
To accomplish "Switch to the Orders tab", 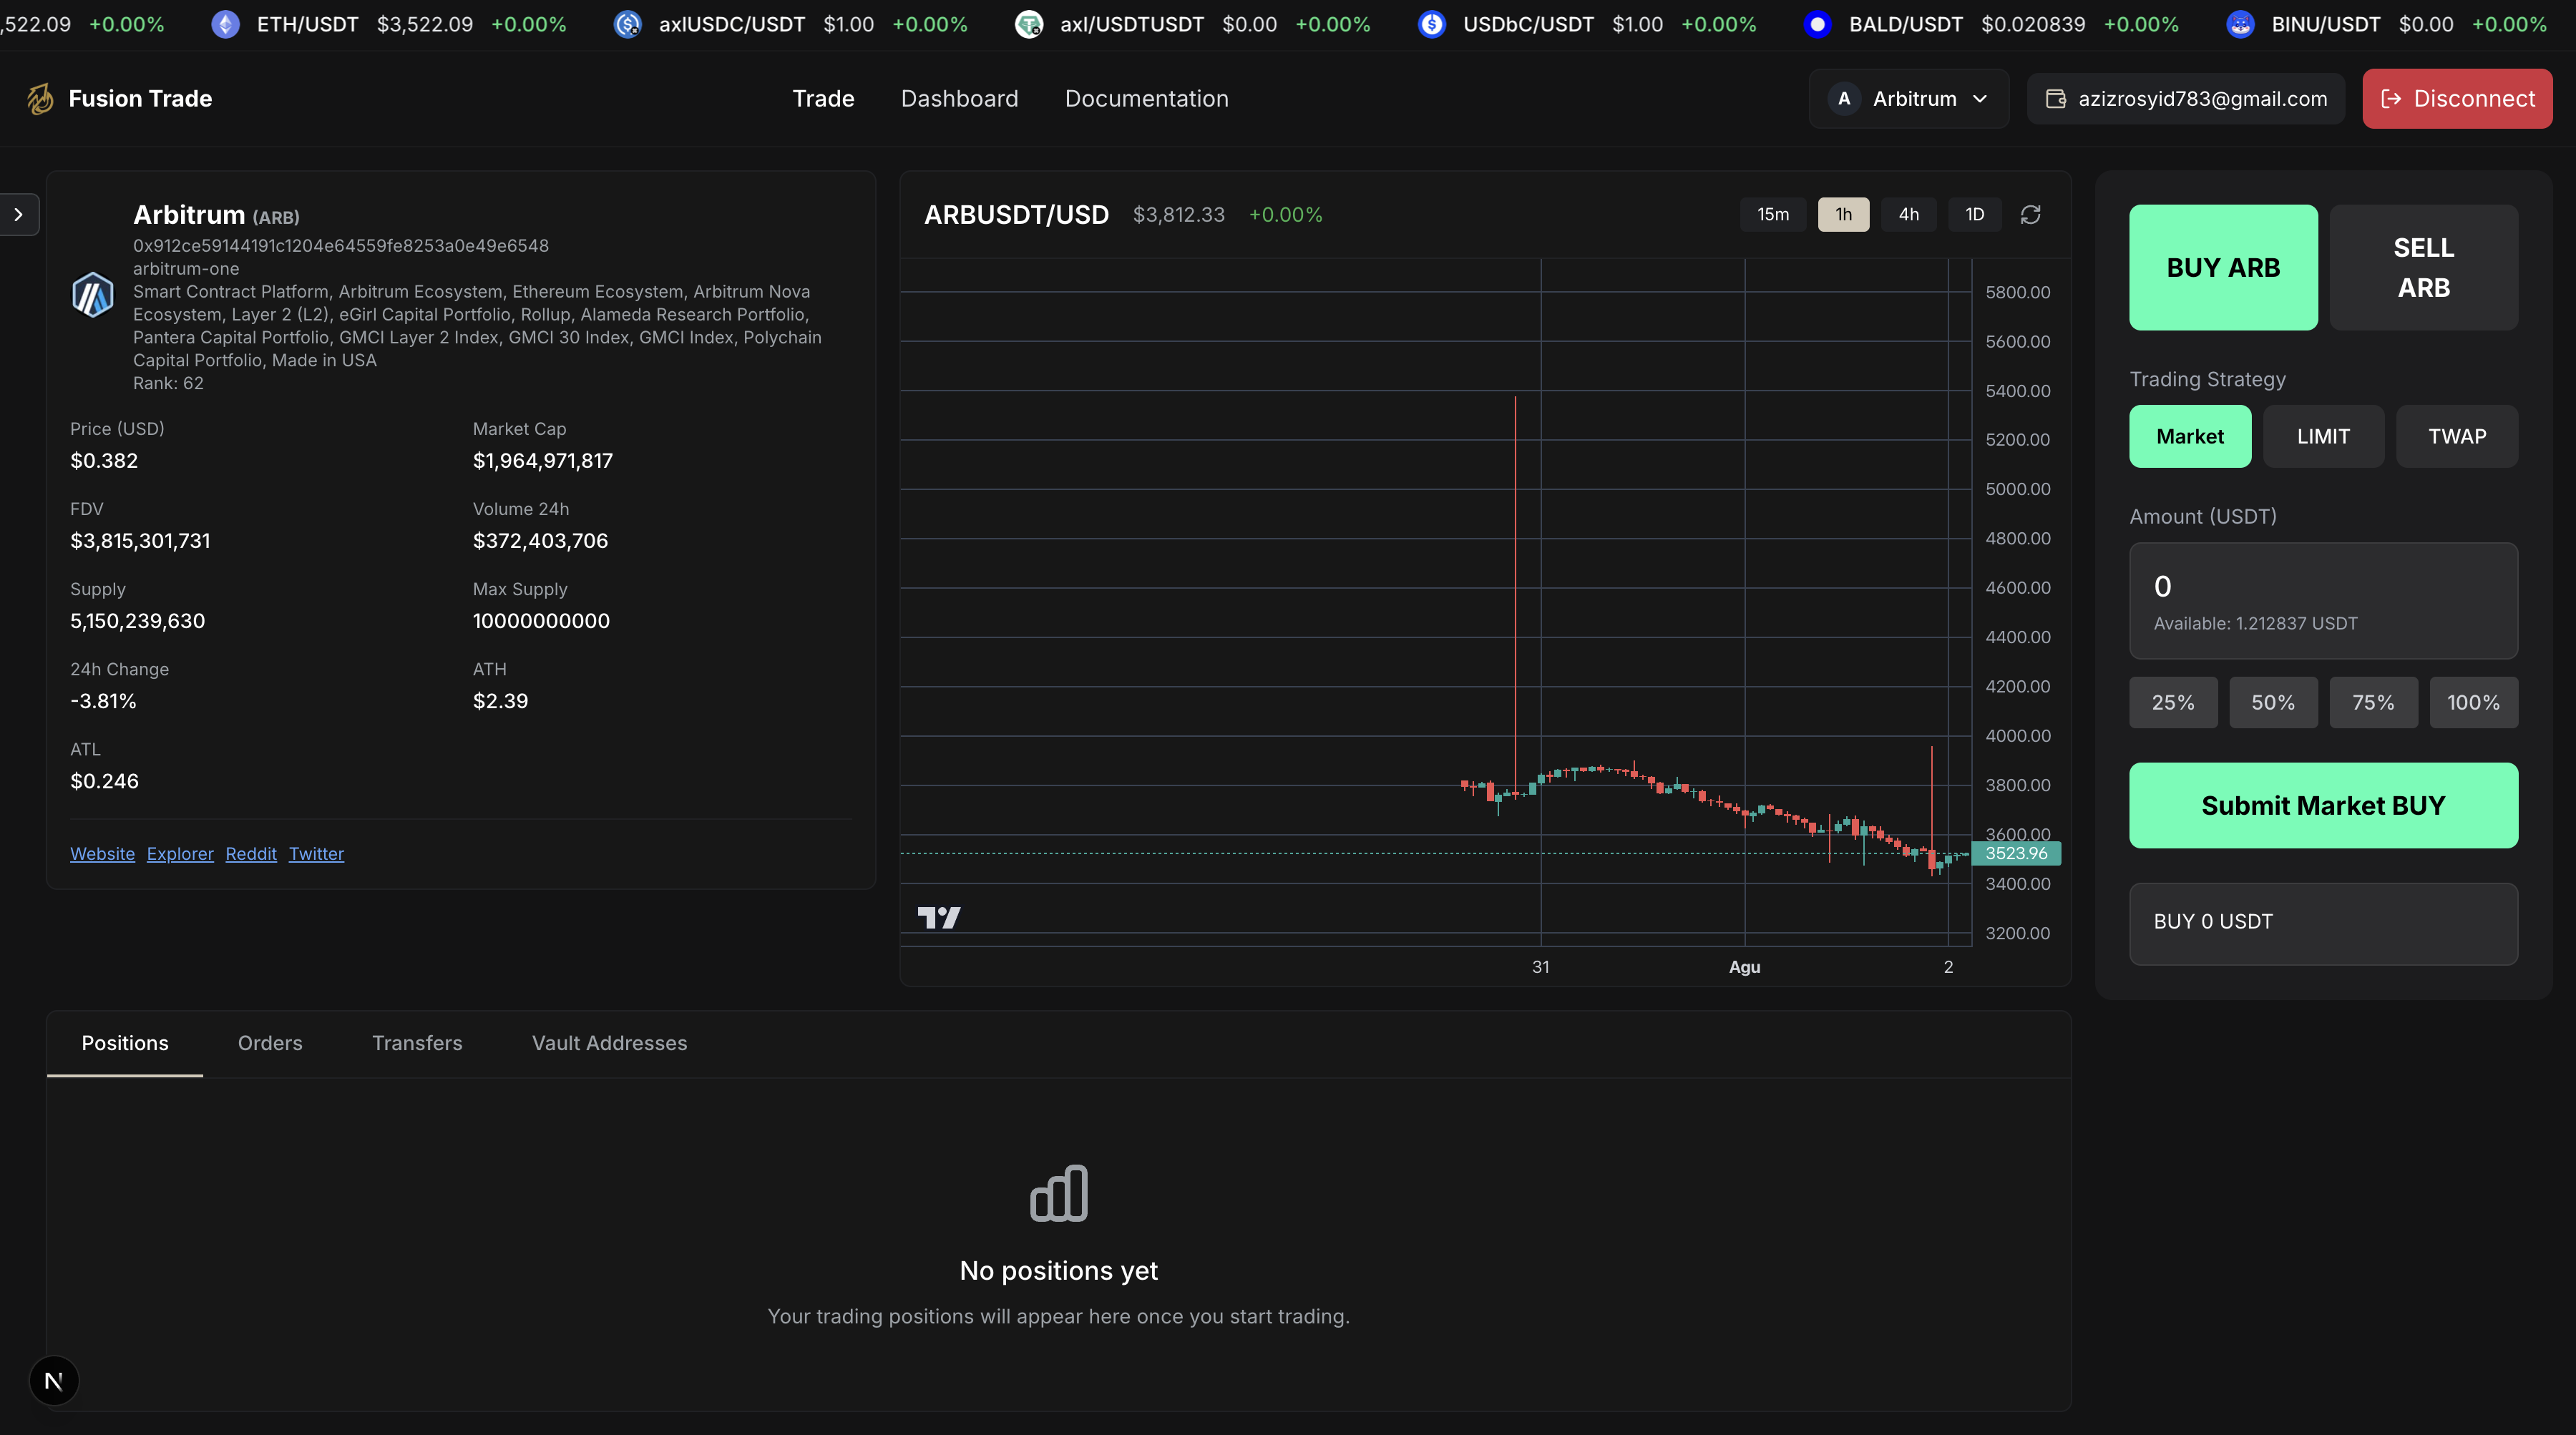I will 270,1043.
